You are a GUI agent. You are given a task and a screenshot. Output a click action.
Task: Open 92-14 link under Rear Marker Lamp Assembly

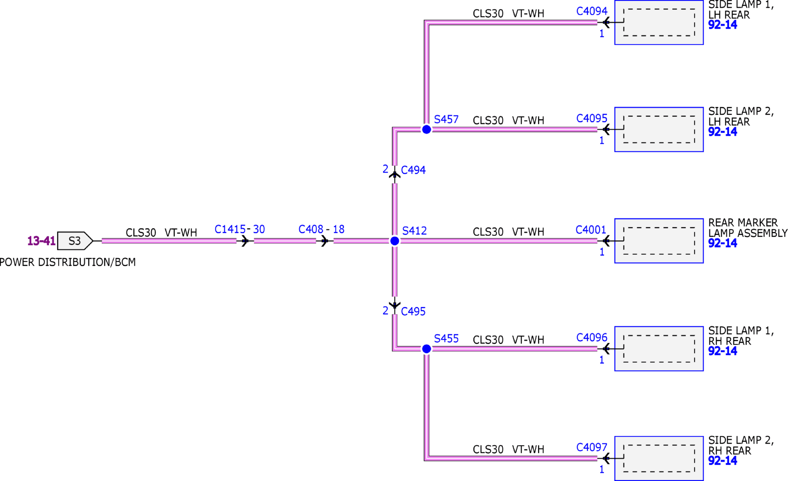click(723, 243)
